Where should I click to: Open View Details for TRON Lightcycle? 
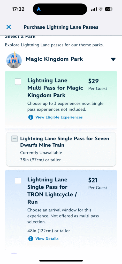click(x=47, y=239)
